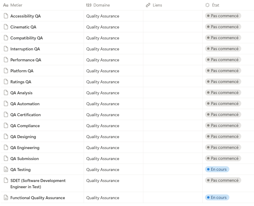Screen dimensions: 254x206
Task: Open the Metier column header menu
Action: 16,5
